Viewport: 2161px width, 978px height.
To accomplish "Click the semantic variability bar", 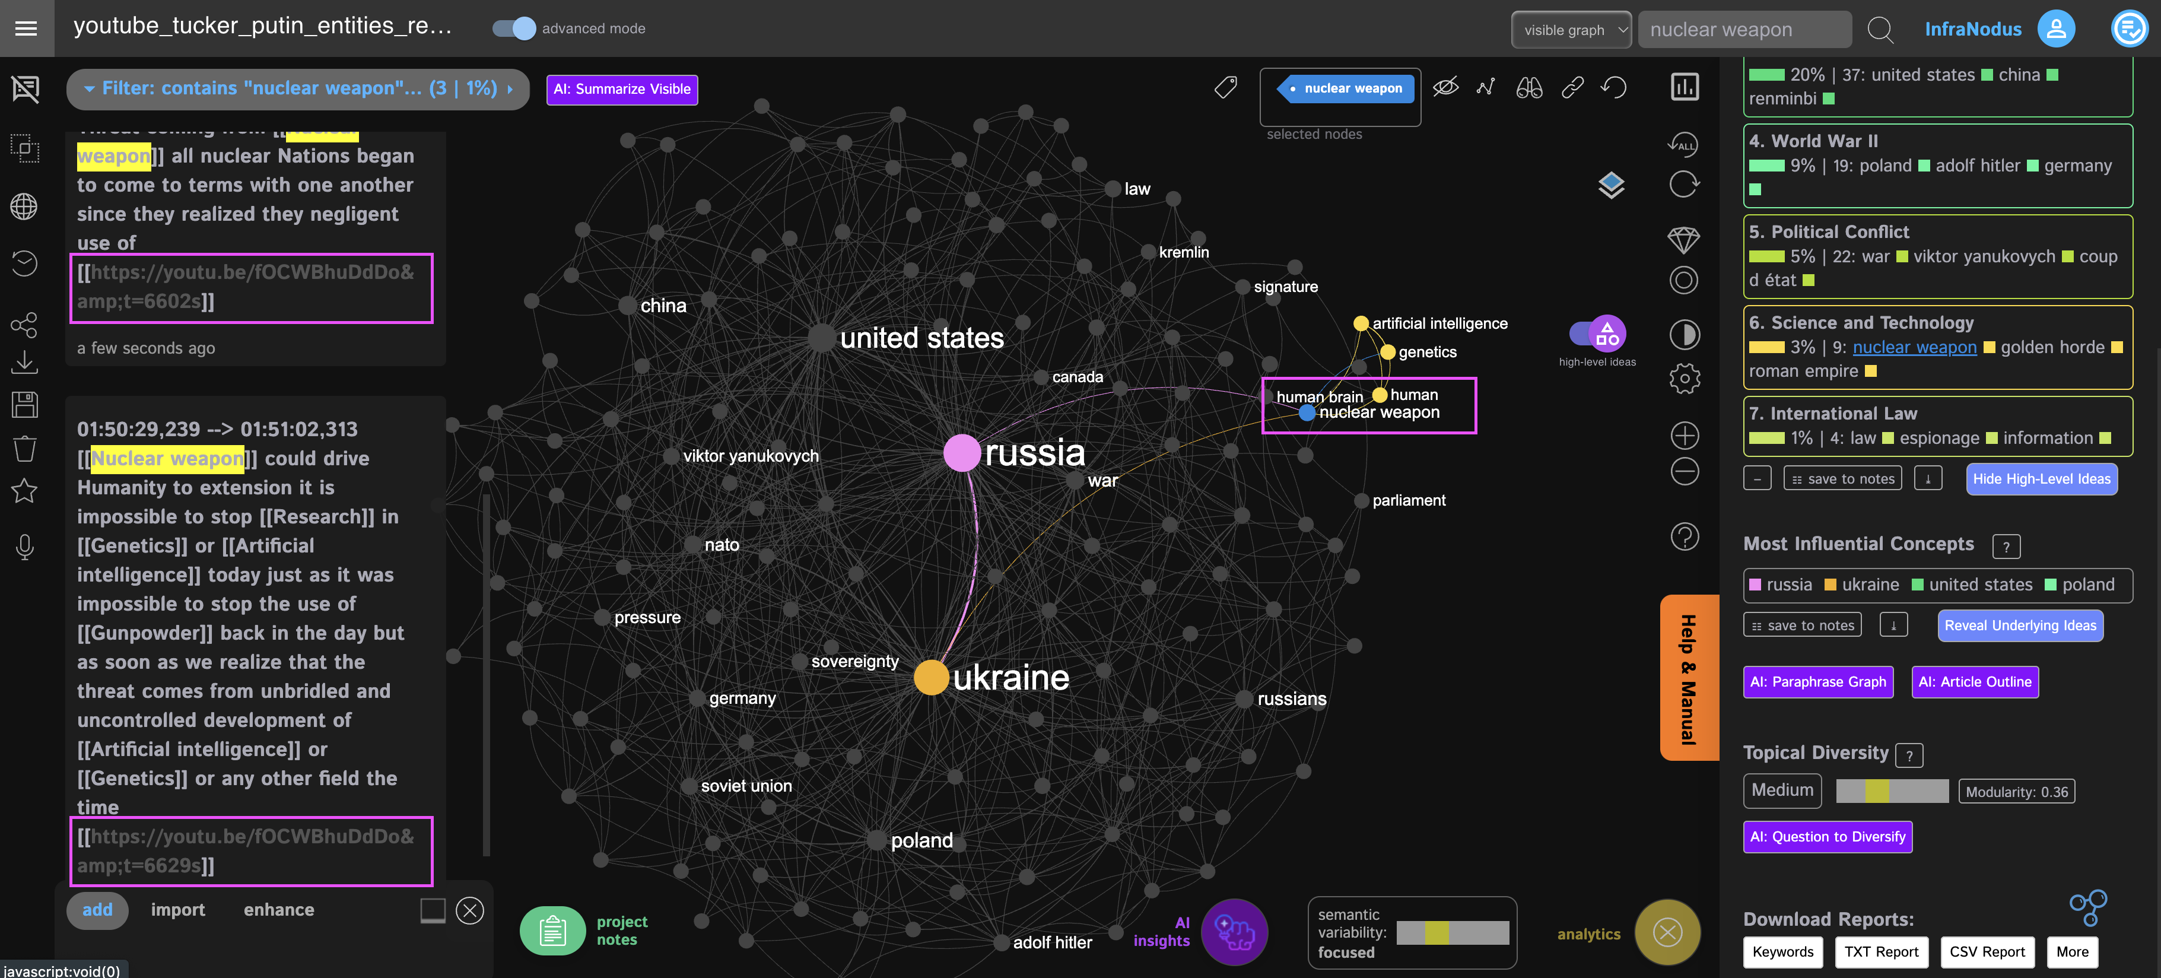I will point(1452,933).
